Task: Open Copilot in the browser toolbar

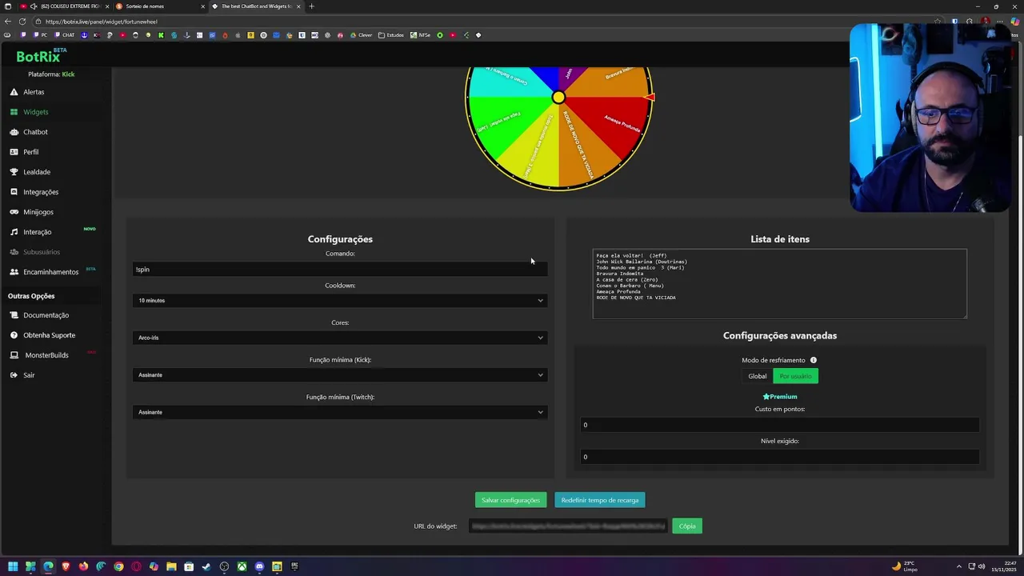Action: [1015, 22]
